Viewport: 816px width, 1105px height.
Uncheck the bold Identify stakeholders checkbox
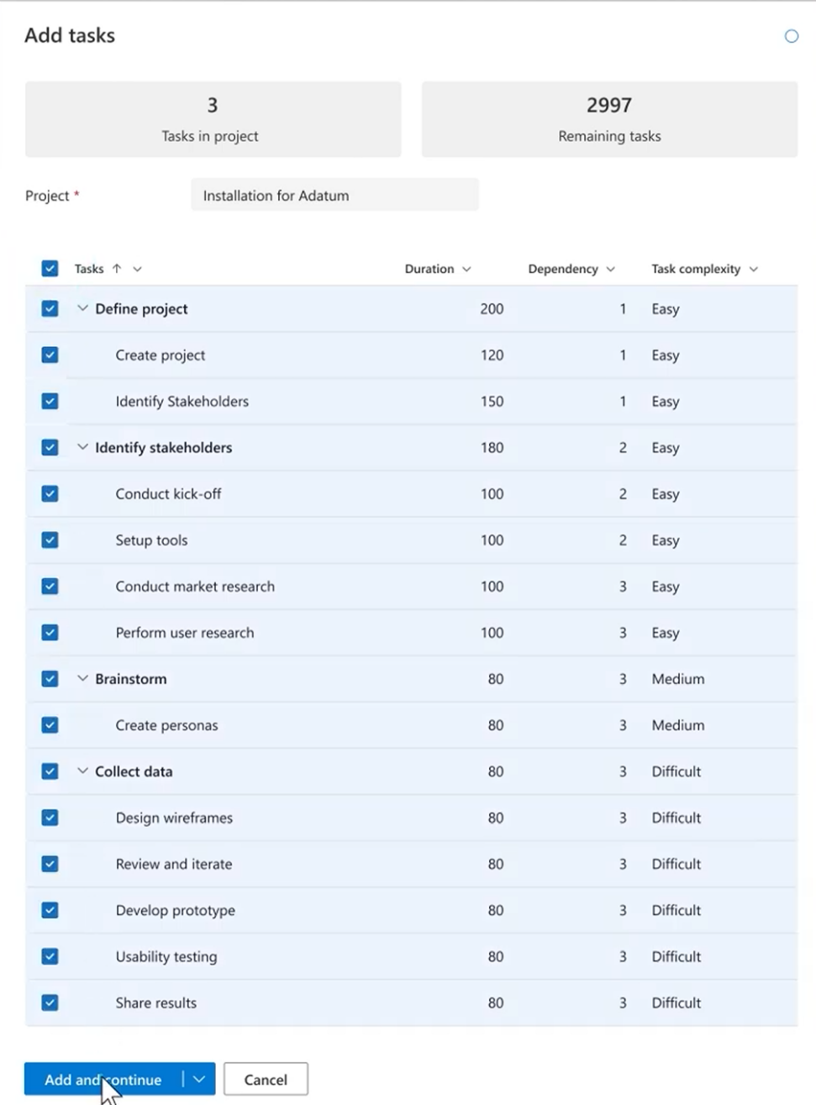(50, 448)
